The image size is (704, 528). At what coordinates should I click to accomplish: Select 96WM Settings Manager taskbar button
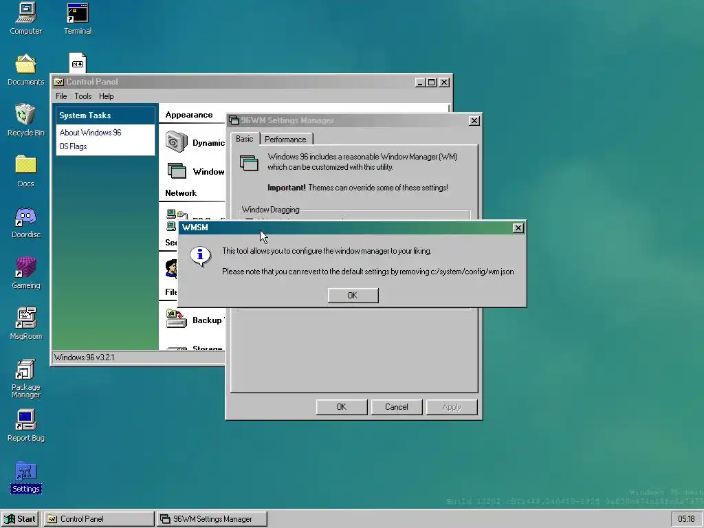[x=212, y=519]
